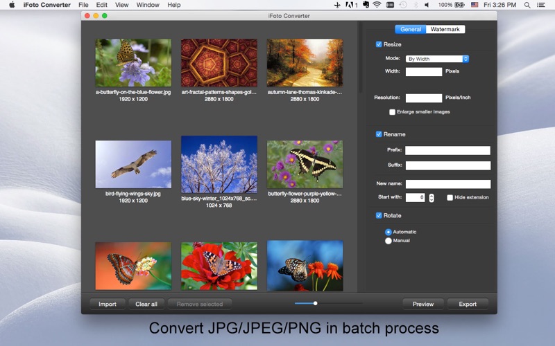Click the New name input field
This screenshot has height=346, width=555.
447,184
